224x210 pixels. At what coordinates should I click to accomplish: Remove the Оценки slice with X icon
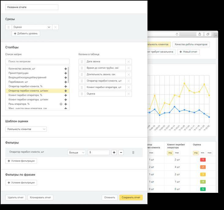[55, 27]
